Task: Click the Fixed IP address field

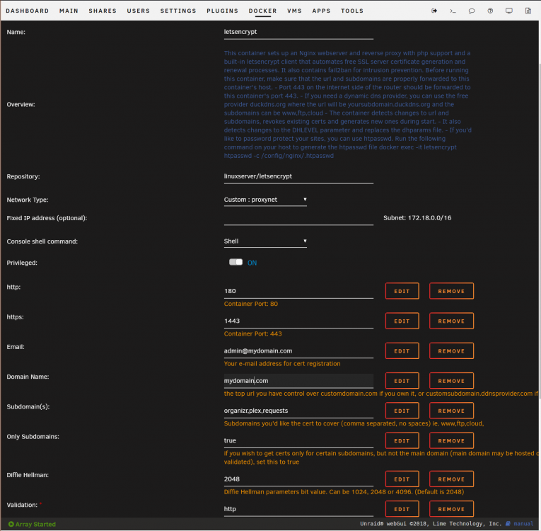Action: click(x=298, y=218)
